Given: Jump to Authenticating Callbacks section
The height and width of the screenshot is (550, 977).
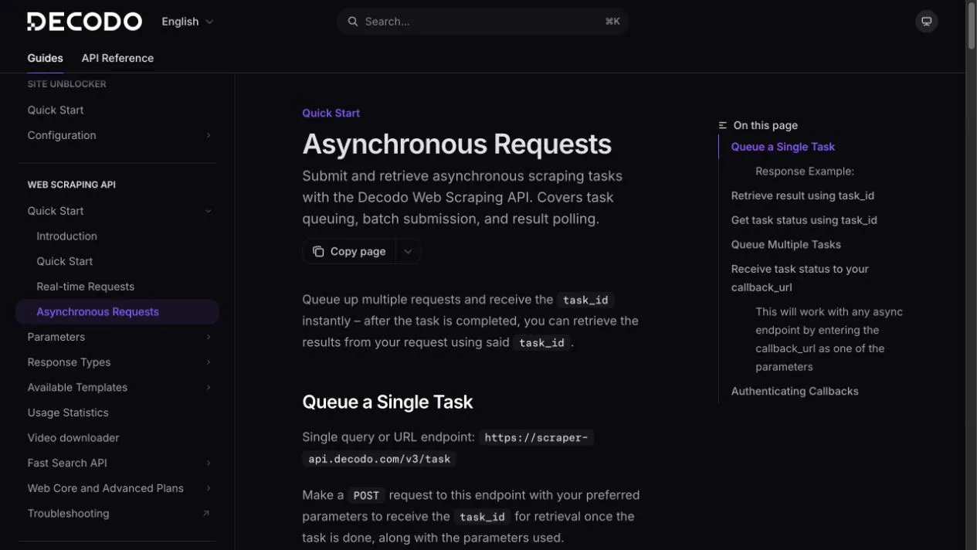Looking at the screenshot, I should click(x=795, y=392).
